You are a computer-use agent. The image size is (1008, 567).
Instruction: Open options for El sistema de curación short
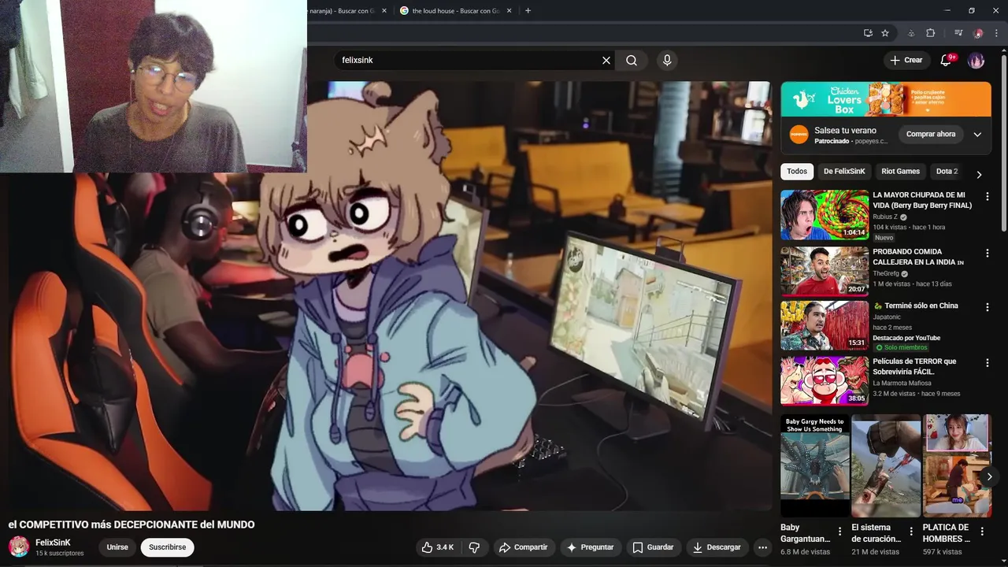(910, 532)
